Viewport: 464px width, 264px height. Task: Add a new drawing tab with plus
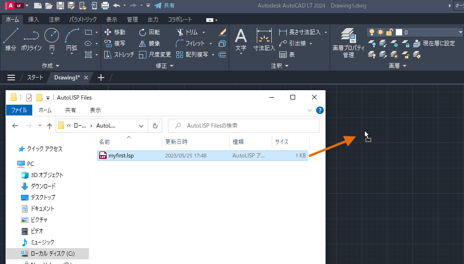[x=101, y=78]
